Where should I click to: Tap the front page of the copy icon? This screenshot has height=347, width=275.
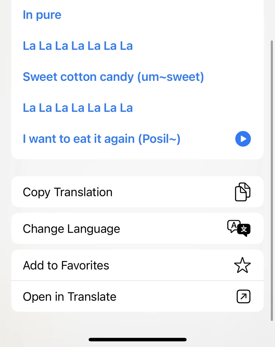point(241,194)
